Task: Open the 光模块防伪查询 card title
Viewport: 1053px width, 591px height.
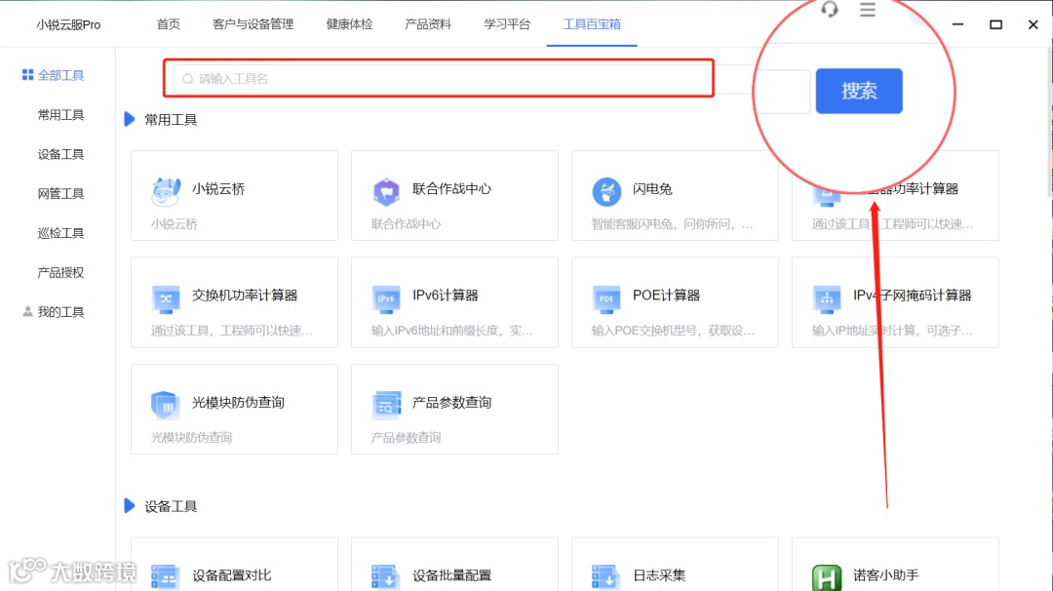Action: pyautogui.click(x=238, y=402)
